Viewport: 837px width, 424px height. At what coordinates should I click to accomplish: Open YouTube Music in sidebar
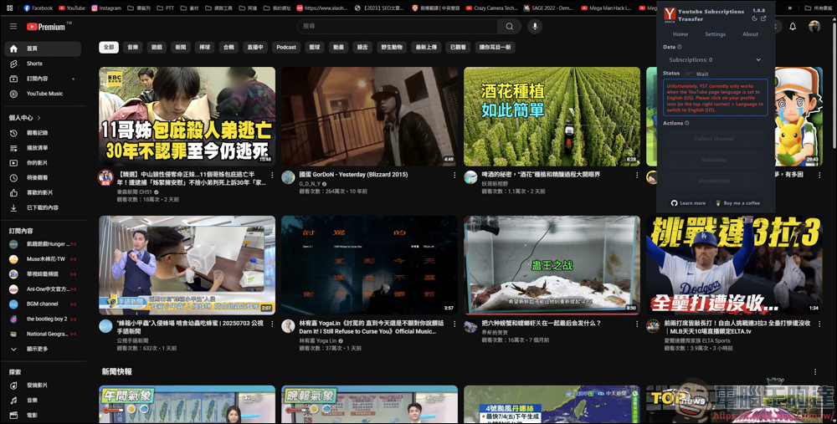click(x=43, y=94)
